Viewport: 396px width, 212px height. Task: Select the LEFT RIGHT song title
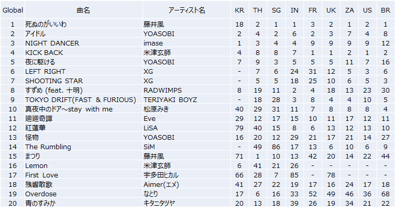coord(46,72)
